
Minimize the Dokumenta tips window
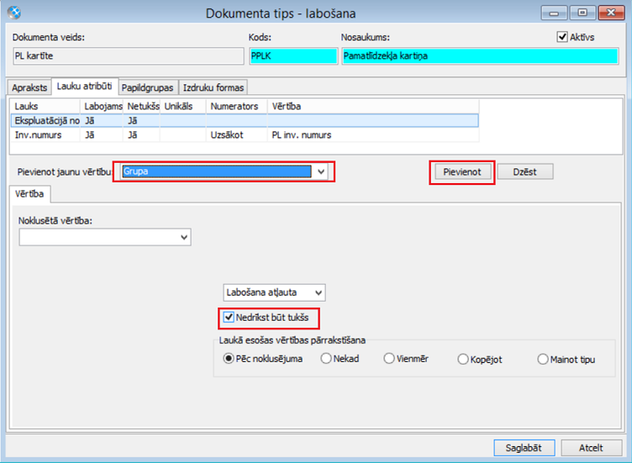pos(554,13)
